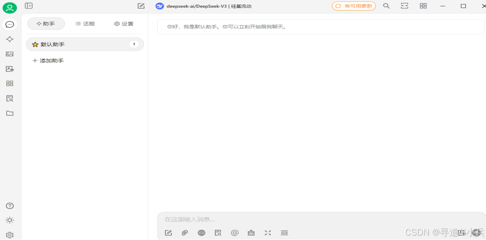Enable web search globe icon

(201, 233)
